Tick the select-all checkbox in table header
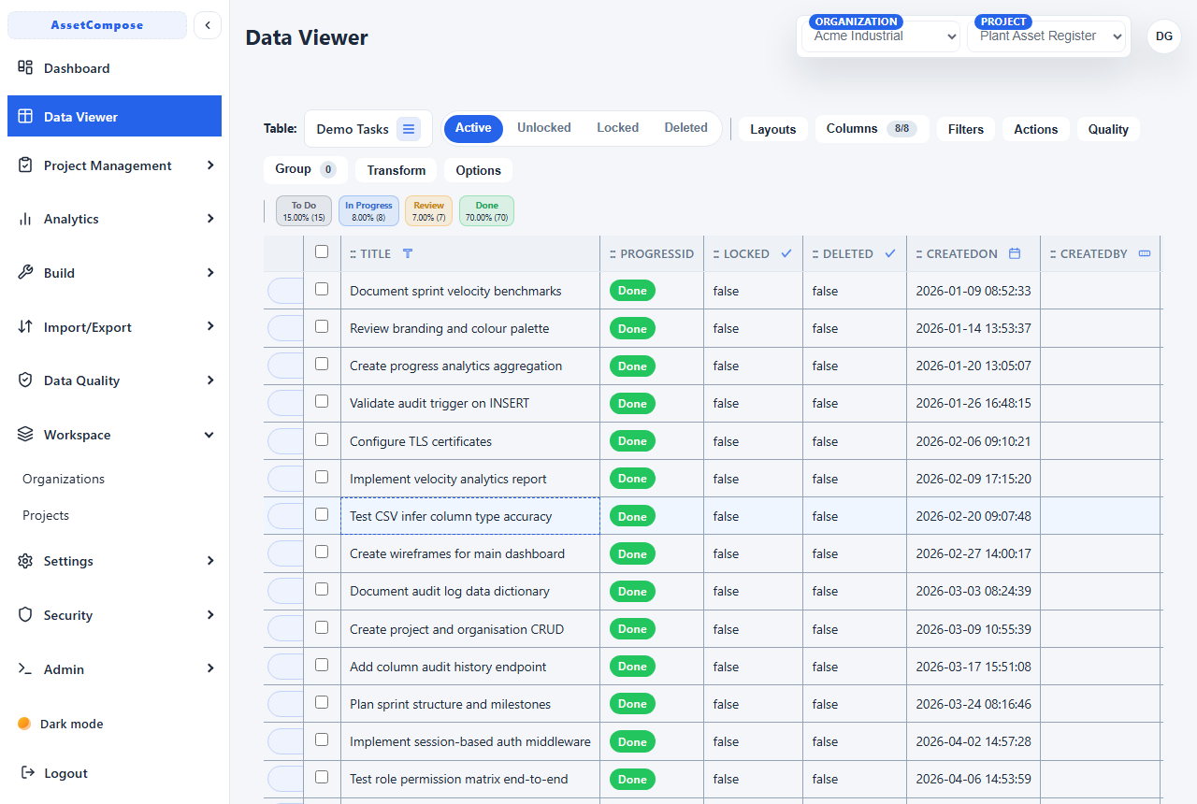 pos(322,251)
